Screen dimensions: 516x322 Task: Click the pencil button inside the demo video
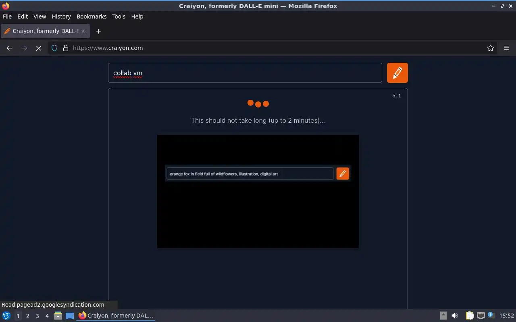pyautogui.click(x=343, y=173)
